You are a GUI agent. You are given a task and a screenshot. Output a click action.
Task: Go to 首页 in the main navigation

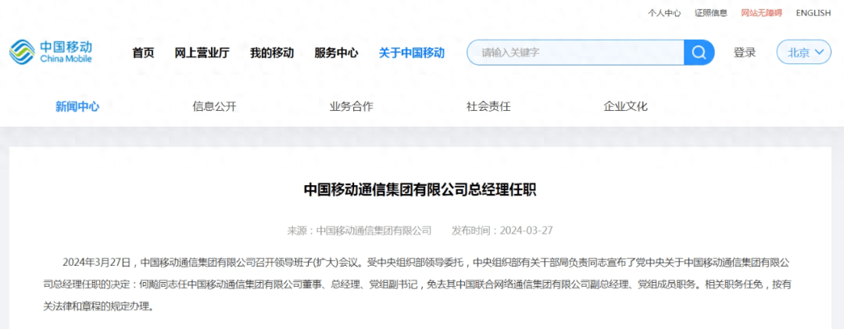click(143, 52)
